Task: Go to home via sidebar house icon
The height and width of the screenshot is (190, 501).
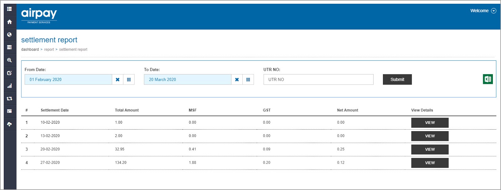Action: 9,22
